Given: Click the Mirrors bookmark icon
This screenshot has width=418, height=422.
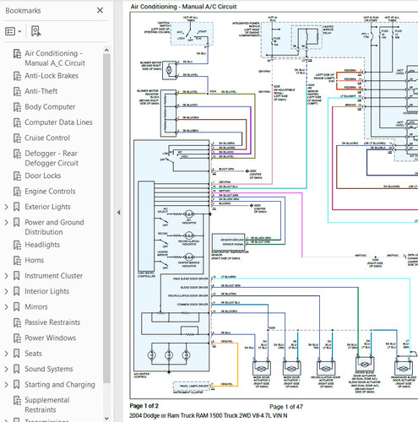Looking at the screenshot, I should click(x=17, y=306).
